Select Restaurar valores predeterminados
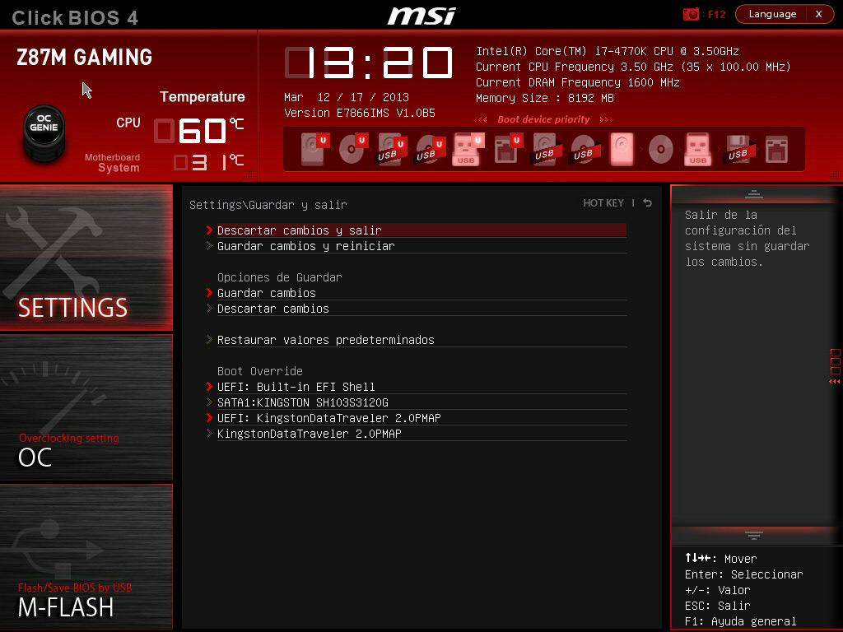The height and width of the screenshot is (632, 843). pyautogui.click(x=416, y=340)
